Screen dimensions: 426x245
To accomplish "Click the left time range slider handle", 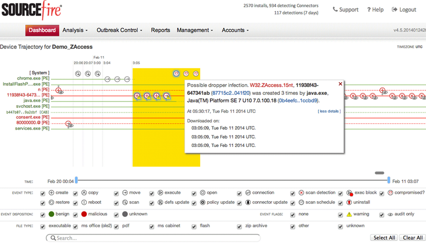I will click(76, 180).
